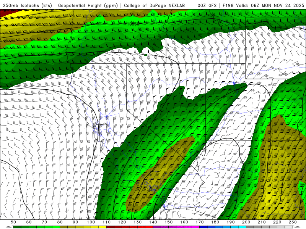Click the 10560 height contour label
Viewport: 306px width, 229px height.
tap(133, 24)
